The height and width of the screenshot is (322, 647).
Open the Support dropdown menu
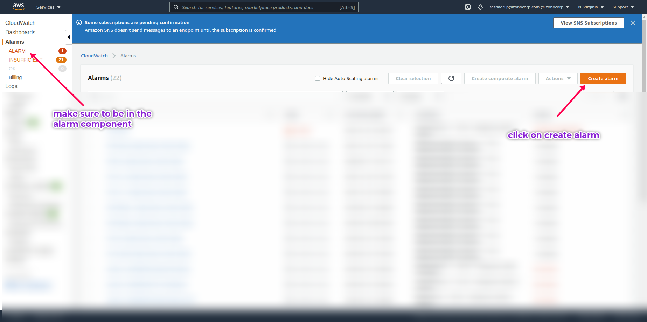(623, 7)
